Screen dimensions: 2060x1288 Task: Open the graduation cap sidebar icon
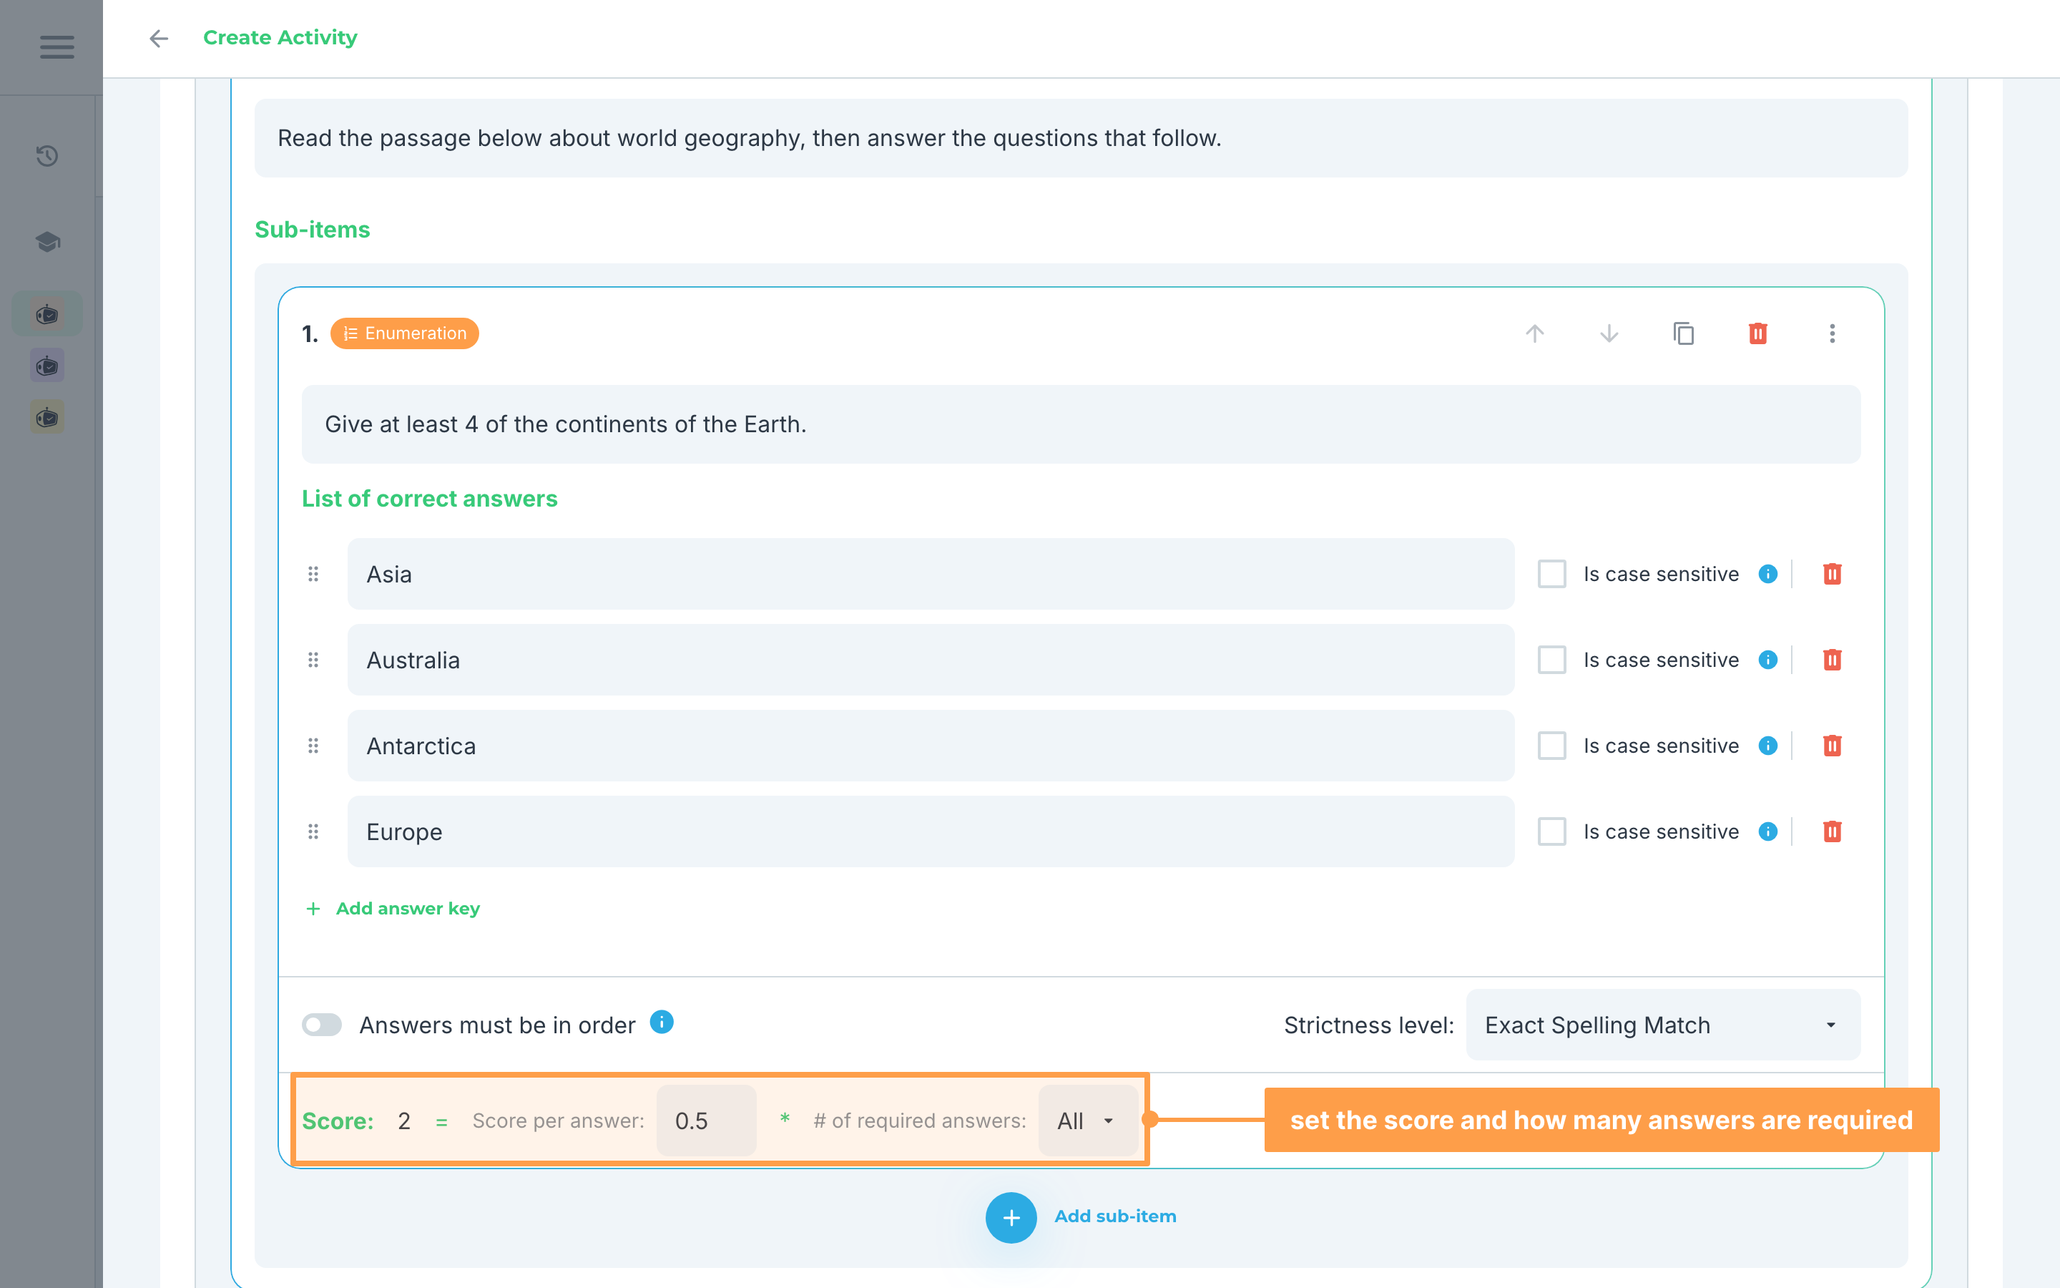(x=48, y=242)
